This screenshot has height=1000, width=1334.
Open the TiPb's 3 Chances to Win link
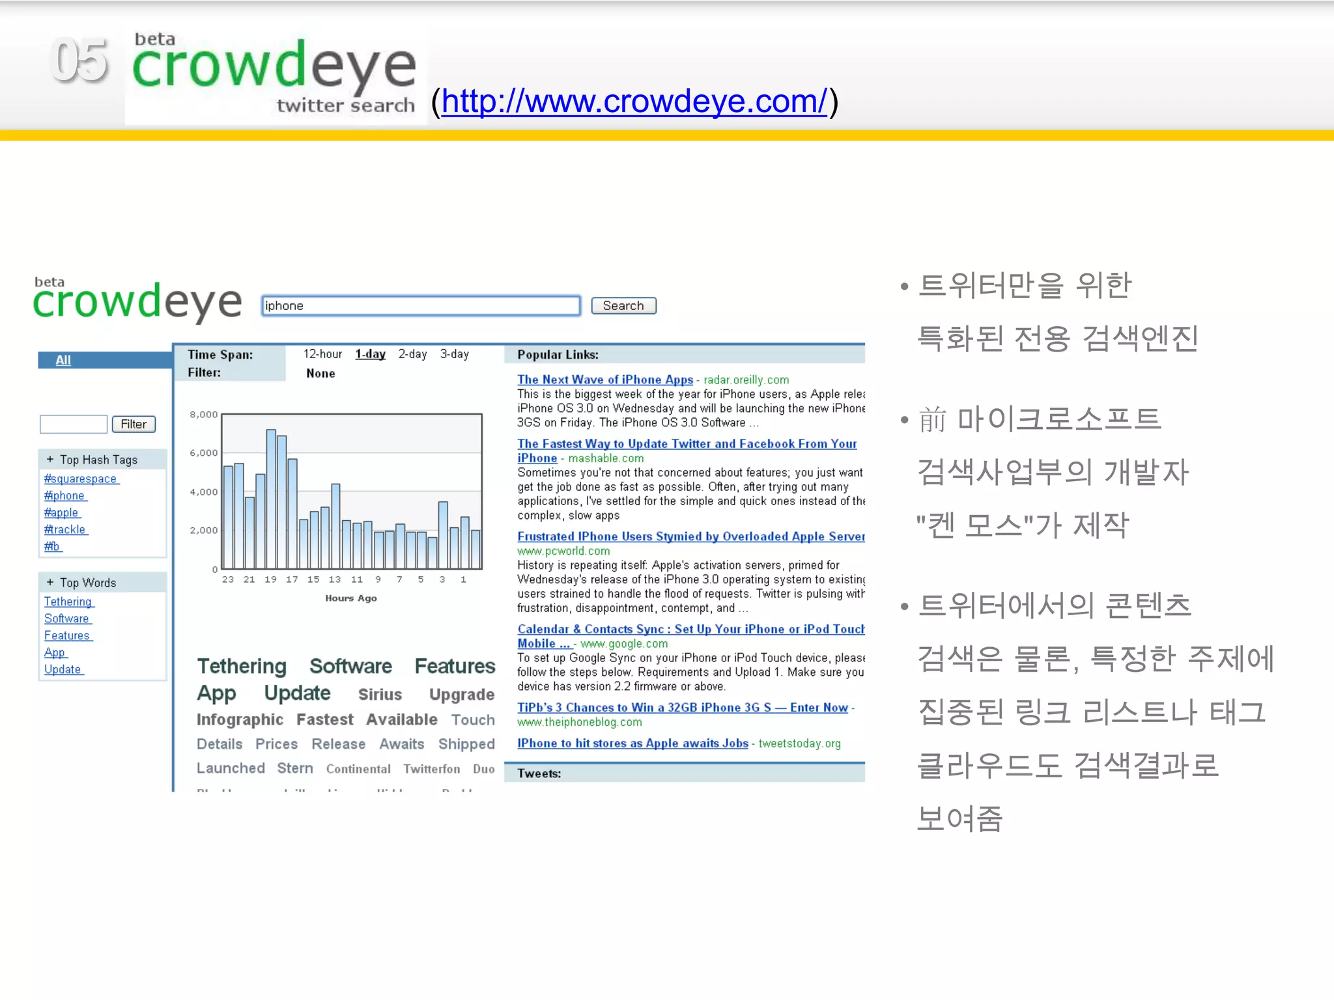682,708
